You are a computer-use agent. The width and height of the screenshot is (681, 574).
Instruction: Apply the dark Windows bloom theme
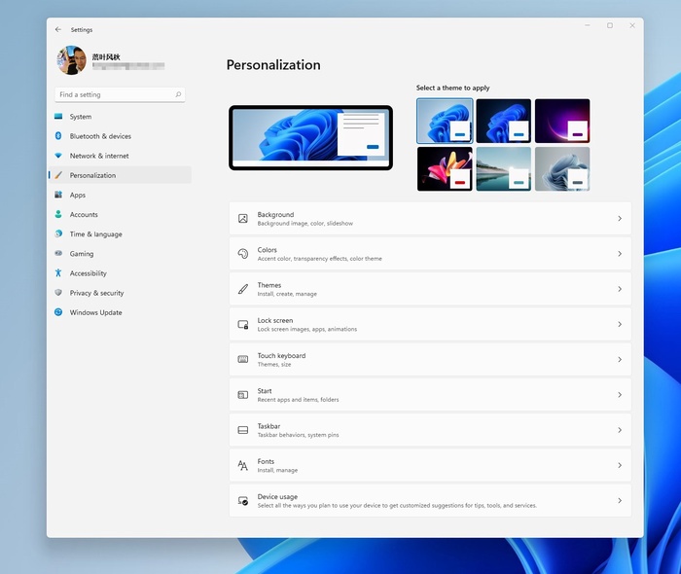click(x=503, y=121)
